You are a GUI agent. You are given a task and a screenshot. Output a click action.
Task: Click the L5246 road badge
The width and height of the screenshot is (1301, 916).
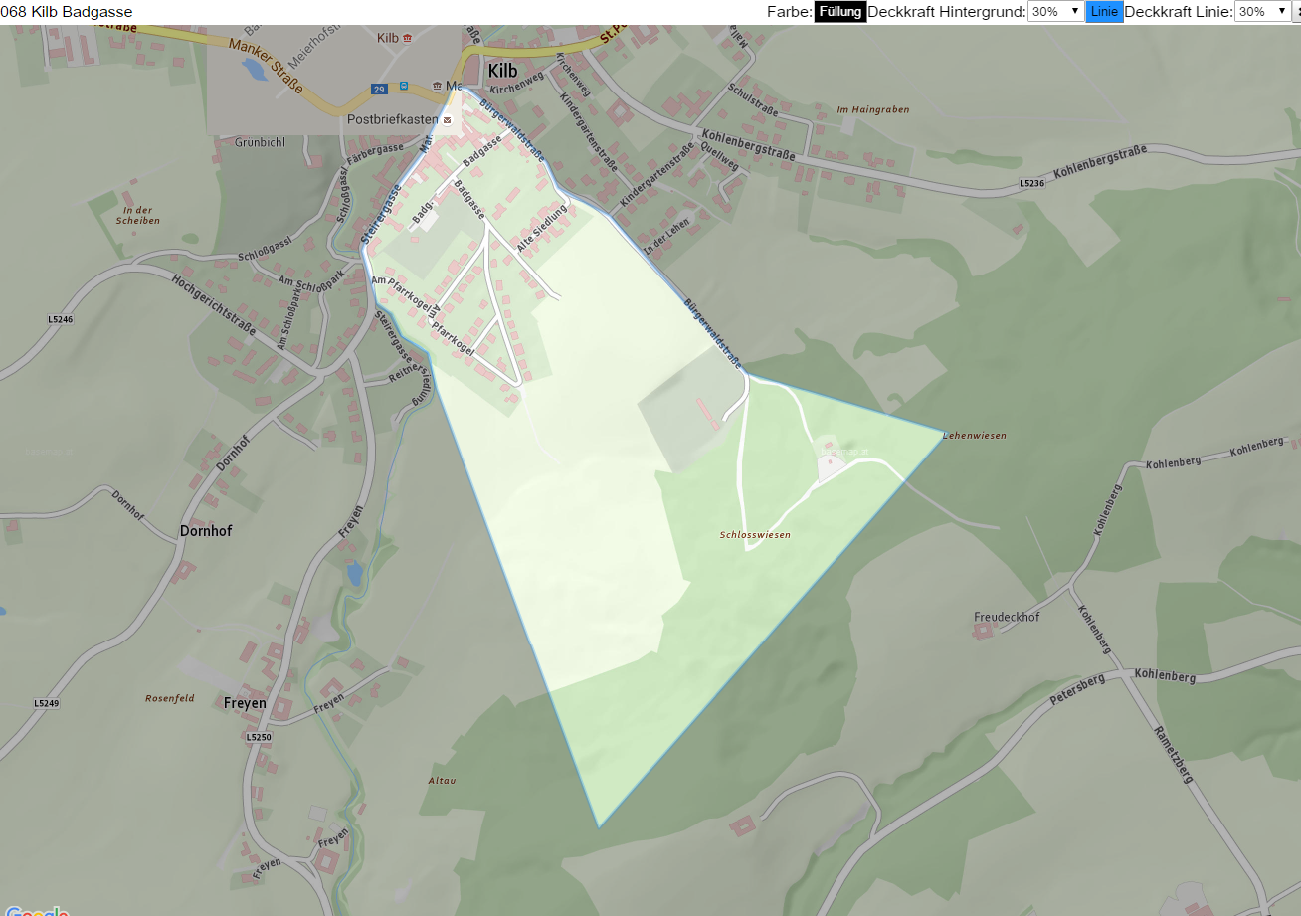point(61,319)
